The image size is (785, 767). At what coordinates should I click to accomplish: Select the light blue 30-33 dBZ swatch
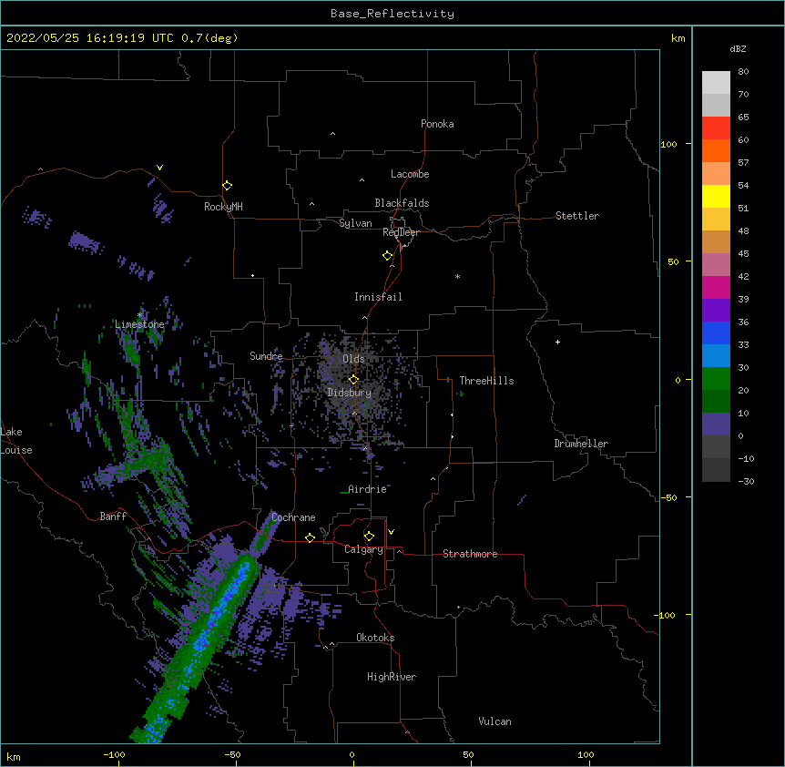(716, 356)
